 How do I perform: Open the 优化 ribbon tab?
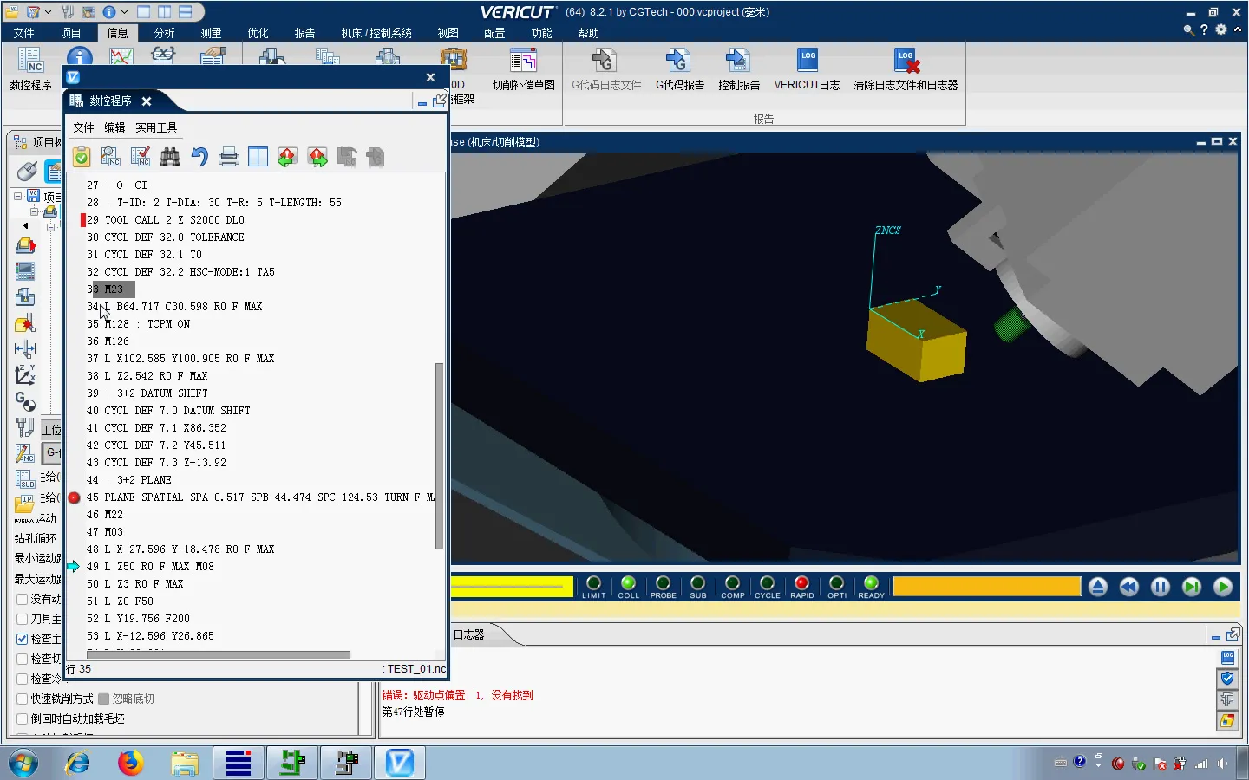pos(258,33)
